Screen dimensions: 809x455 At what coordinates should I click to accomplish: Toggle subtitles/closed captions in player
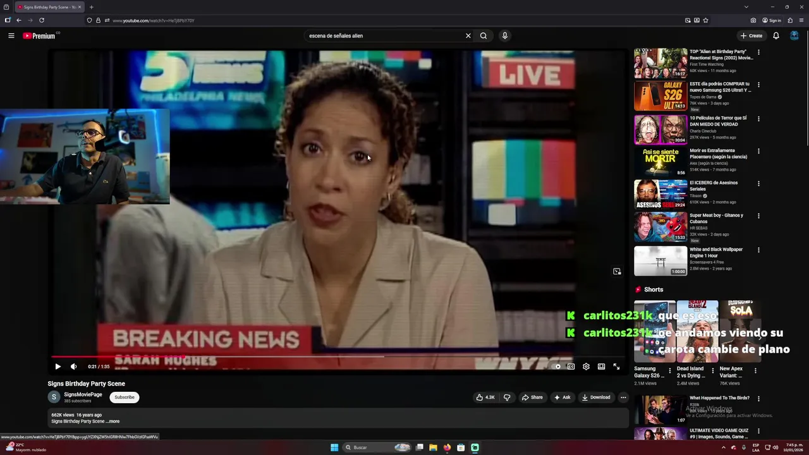[x=571, y=367]
